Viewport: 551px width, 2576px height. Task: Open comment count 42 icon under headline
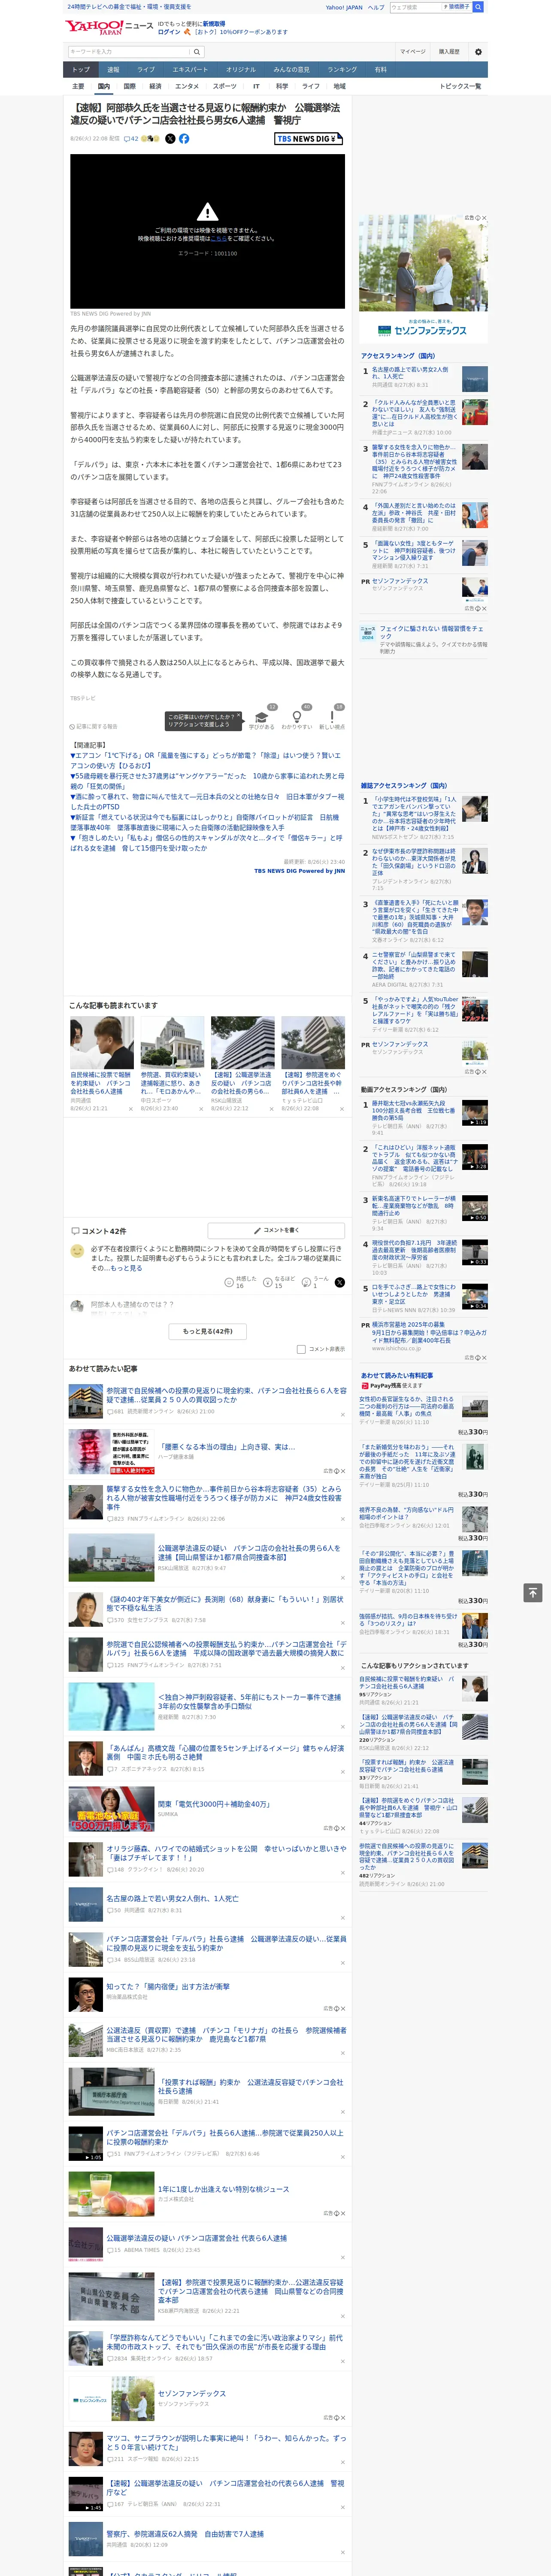pyautogui.click(x=131, y=139)
